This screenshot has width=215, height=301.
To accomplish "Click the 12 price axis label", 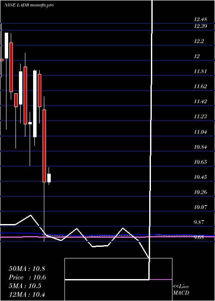I will pyautogui.click(x=197, y=56).
